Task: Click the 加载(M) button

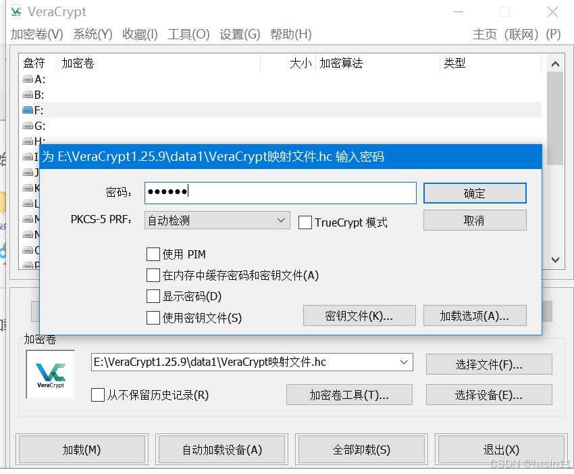Action: [x=82, y=450]
